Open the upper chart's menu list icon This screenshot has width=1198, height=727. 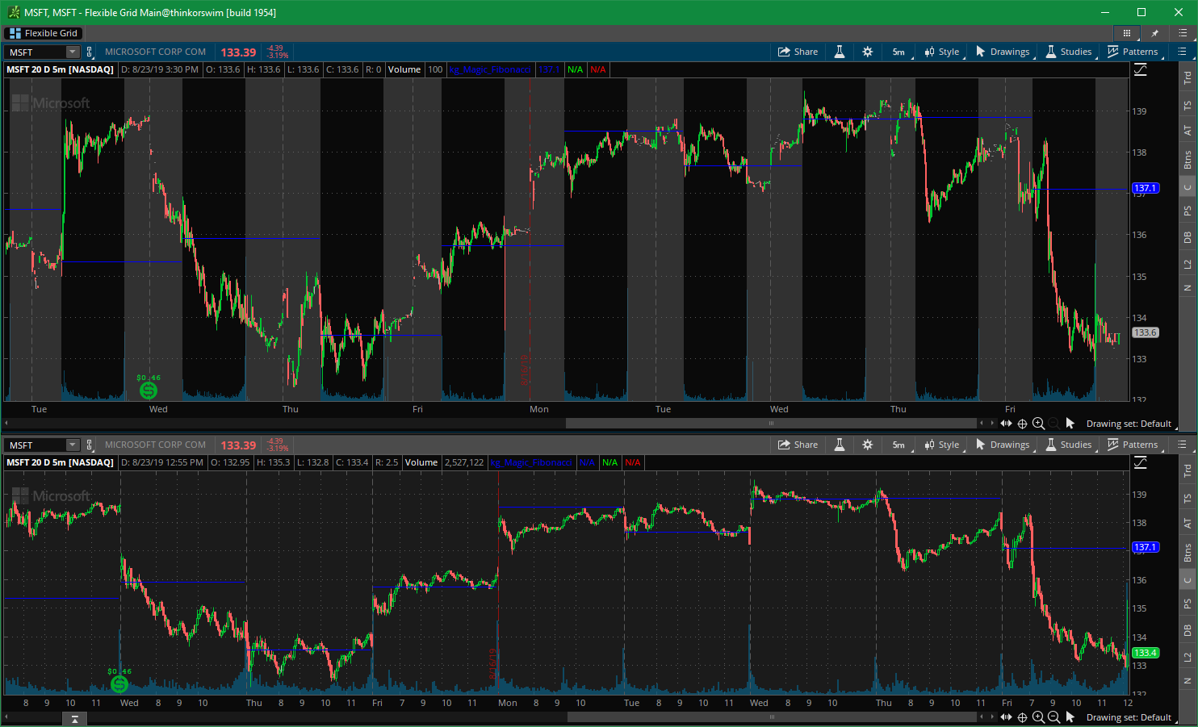(x=1183, y=52)
